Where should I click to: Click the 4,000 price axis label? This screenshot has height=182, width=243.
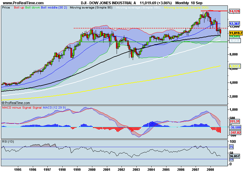click(x=233, y=83)
